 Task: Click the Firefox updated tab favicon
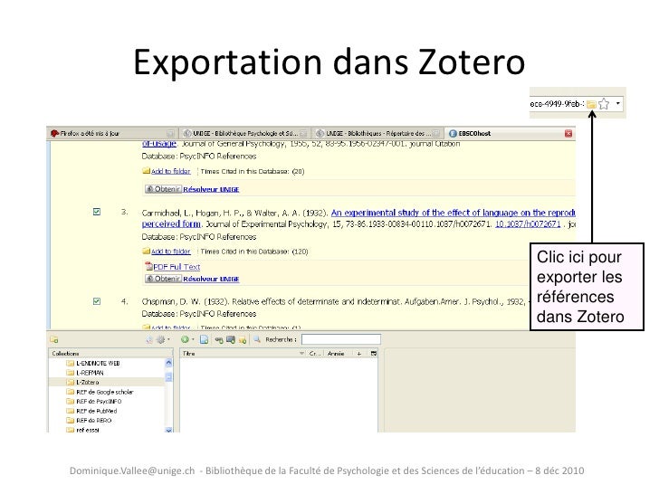[x=54, y=133]
